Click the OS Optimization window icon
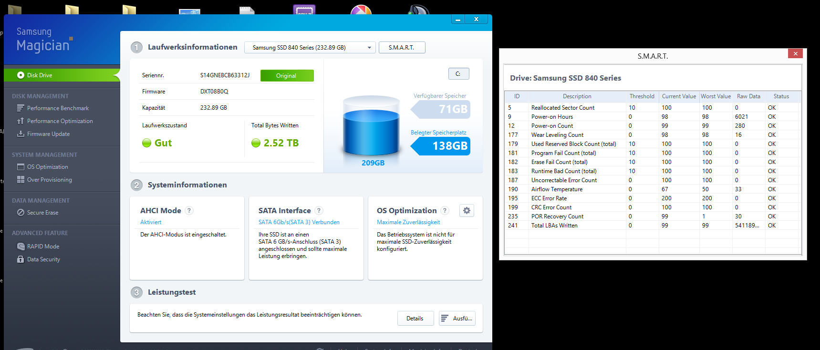The image size is (820, 350). 21,167
